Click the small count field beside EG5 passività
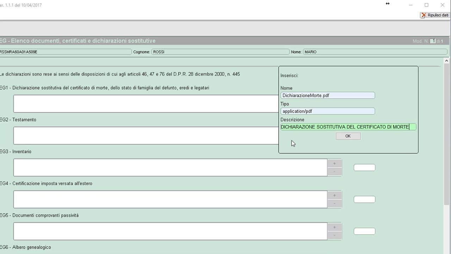 tap(364, 231)
